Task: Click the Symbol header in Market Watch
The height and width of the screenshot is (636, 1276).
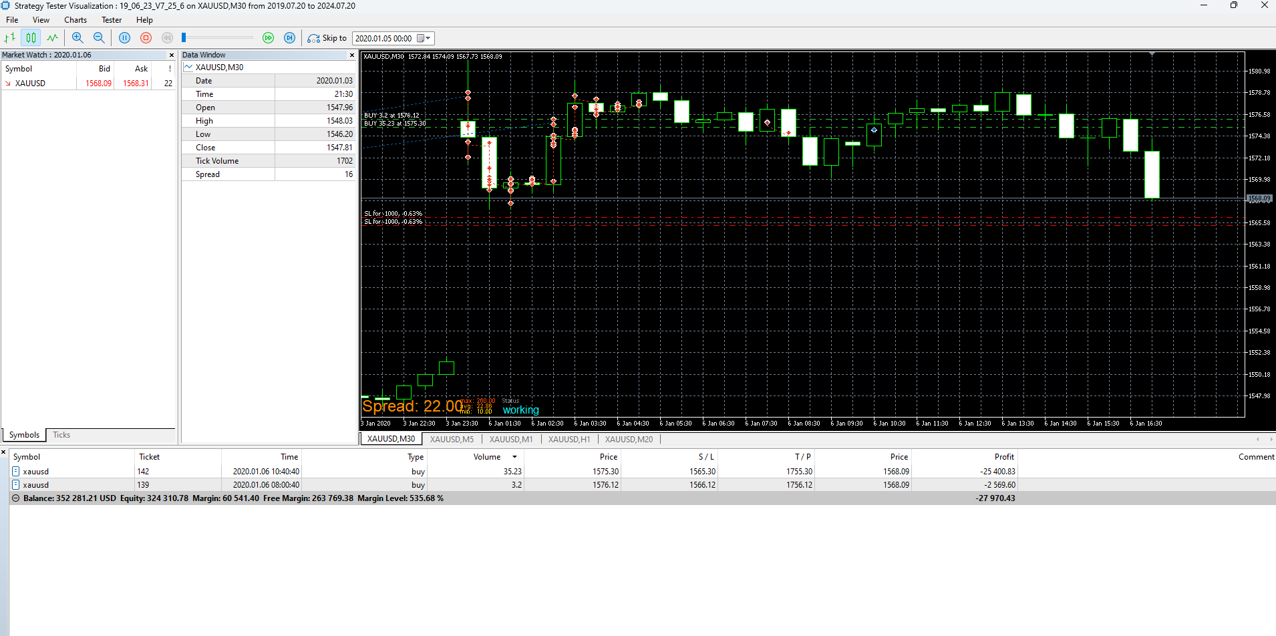Action: [19, 69]
